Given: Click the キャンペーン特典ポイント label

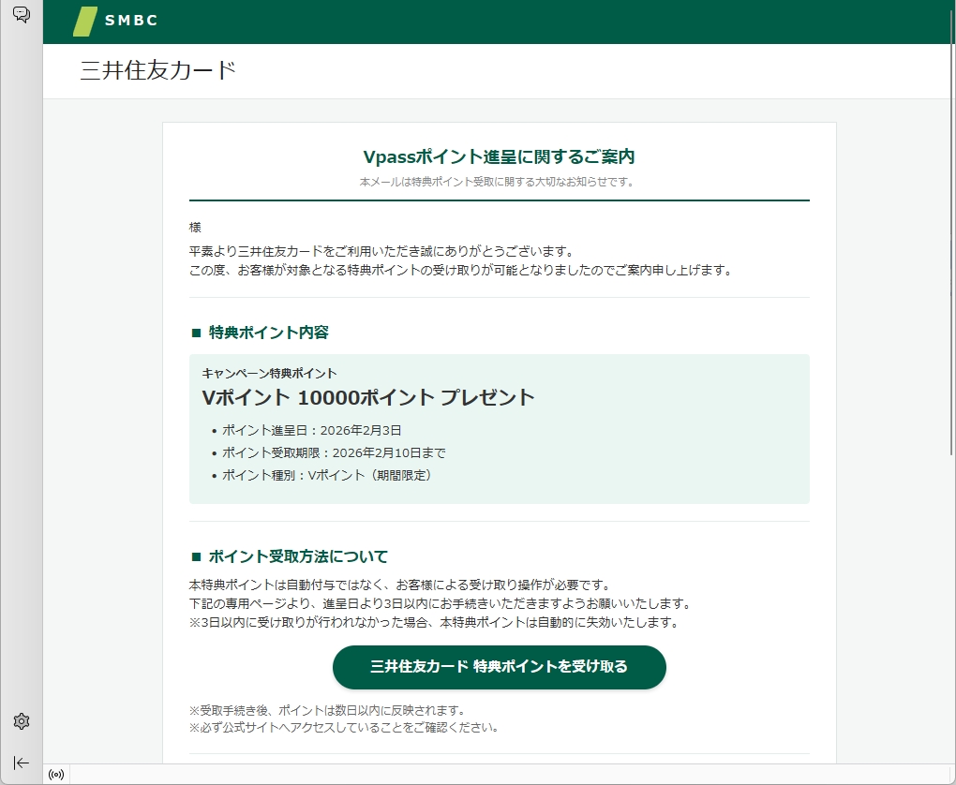Looking at the screenshot, I should (x=269, y=373).
